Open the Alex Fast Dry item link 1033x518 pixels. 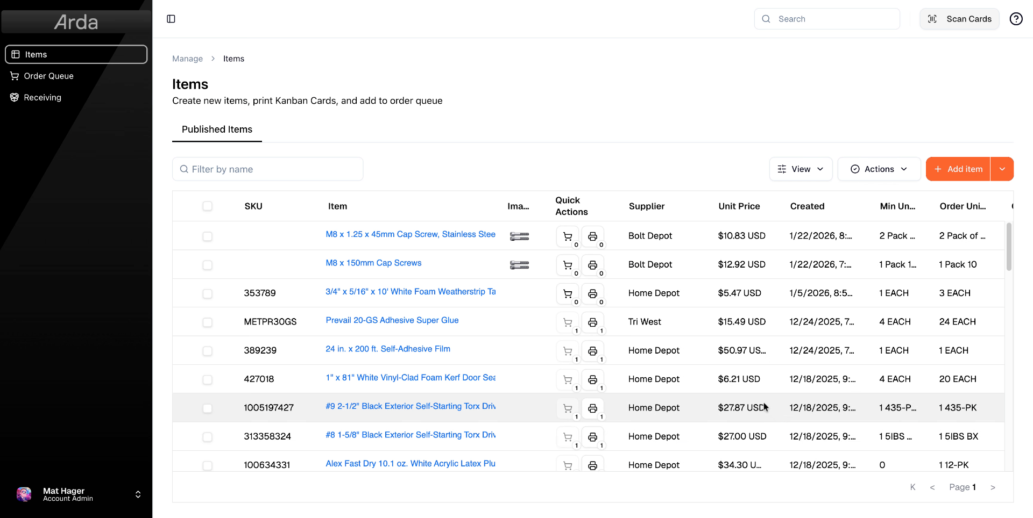[x=411, y=463]
